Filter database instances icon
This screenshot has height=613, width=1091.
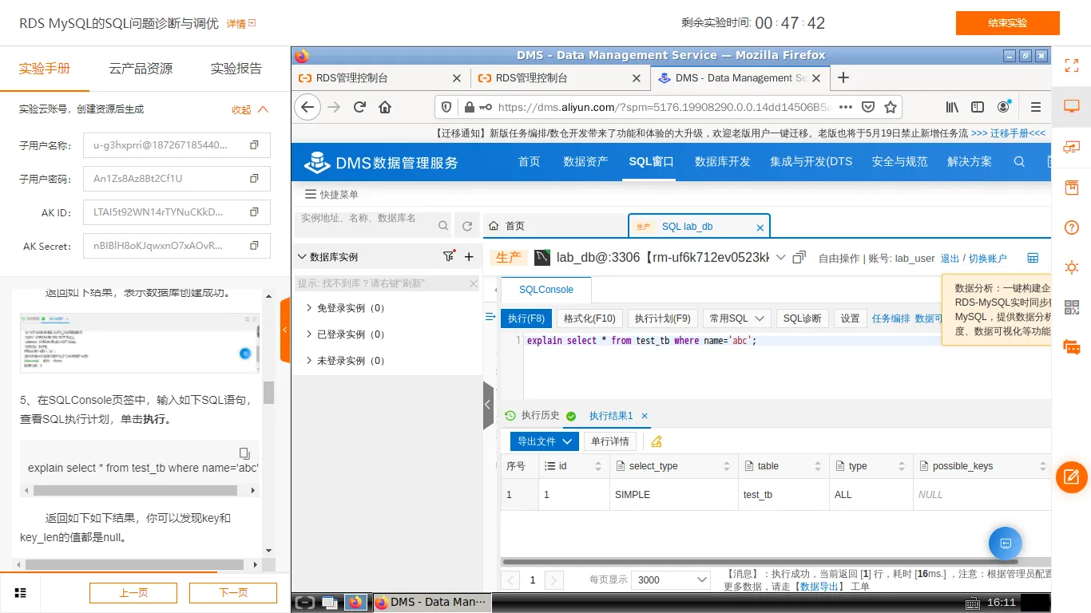[x=449, y=256]
